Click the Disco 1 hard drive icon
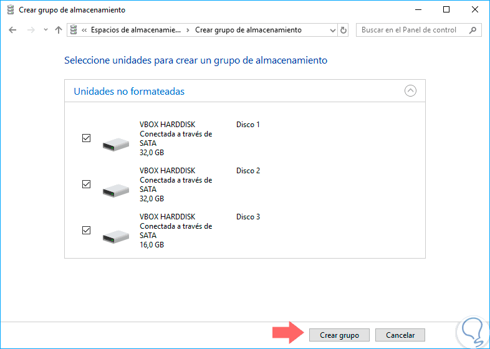The width and height of the screenshot is (490, 349). click(x=115, y=143)
